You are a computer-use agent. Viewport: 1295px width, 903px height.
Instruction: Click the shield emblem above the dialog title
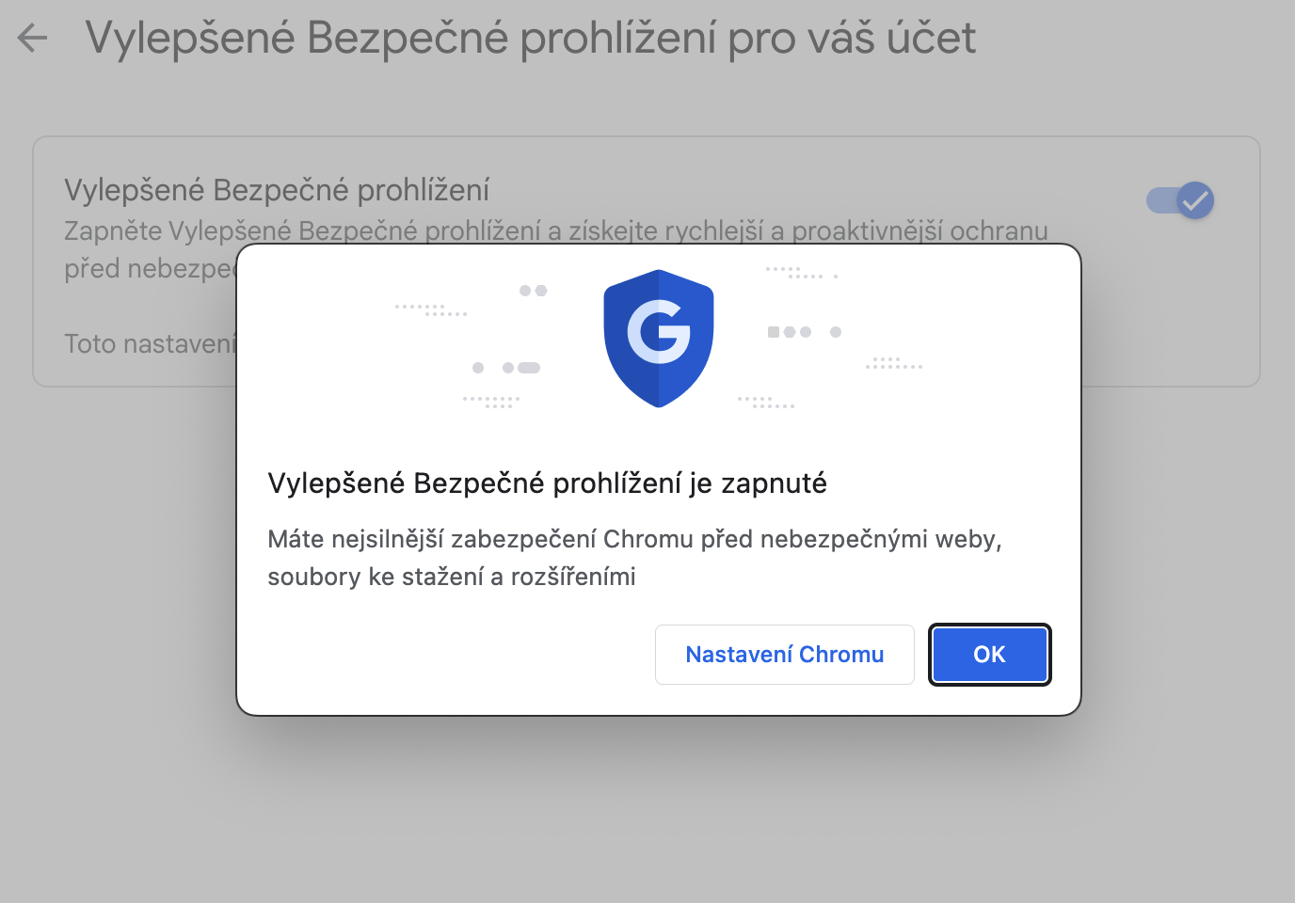658,339
